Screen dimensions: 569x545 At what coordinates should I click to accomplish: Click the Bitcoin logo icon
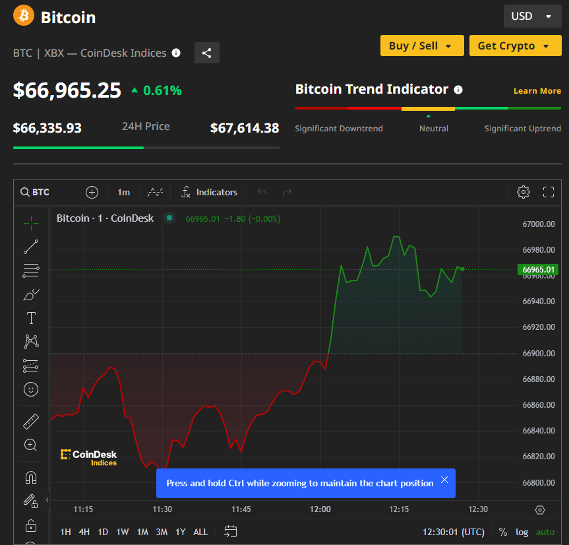[24, 15]
